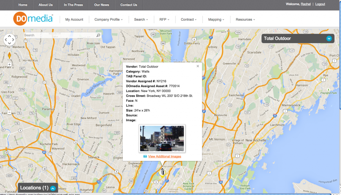Click the Vendor Assigned number NY216

162,81
